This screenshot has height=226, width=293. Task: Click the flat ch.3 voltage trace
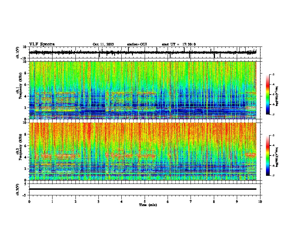[x=143, y=189]
